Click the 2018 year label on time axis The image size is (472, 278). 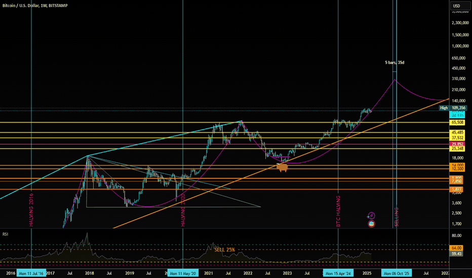pos(90,273)
